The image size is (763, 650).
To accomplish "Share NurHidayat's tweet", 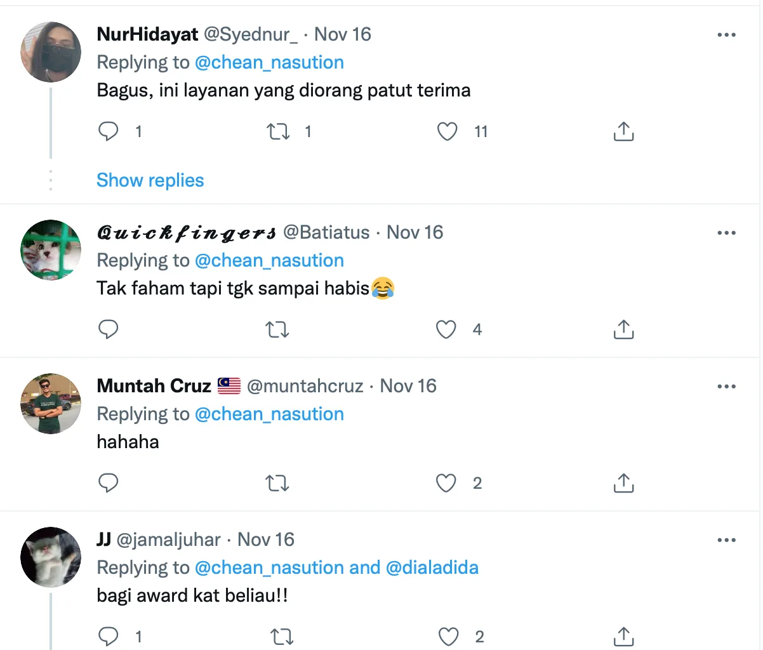I will pos(623,131).
